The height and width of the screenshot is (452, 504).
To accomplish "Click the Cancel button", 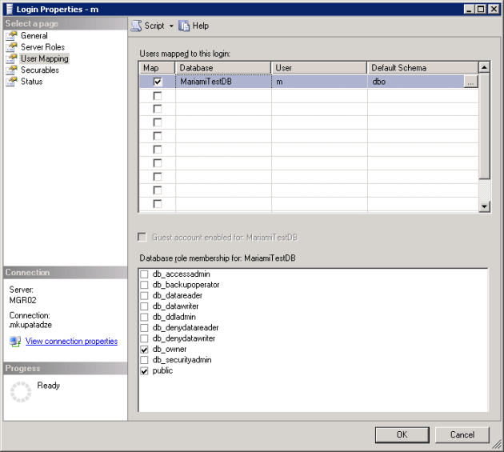I will 462,434.
